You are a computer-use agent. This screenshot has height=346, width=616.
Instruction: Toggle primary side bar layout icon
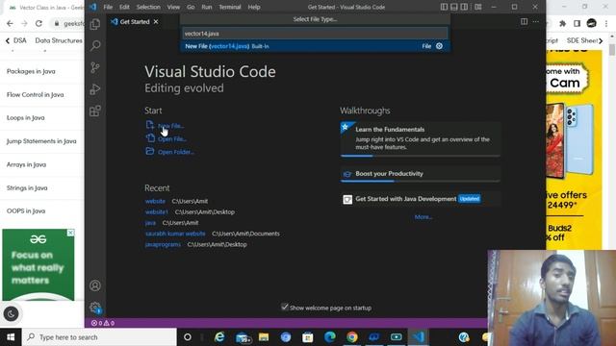tap(444, 7)
